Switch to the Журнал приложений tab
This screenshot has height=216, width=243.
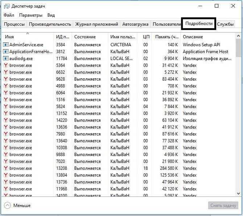pos(96,24)
